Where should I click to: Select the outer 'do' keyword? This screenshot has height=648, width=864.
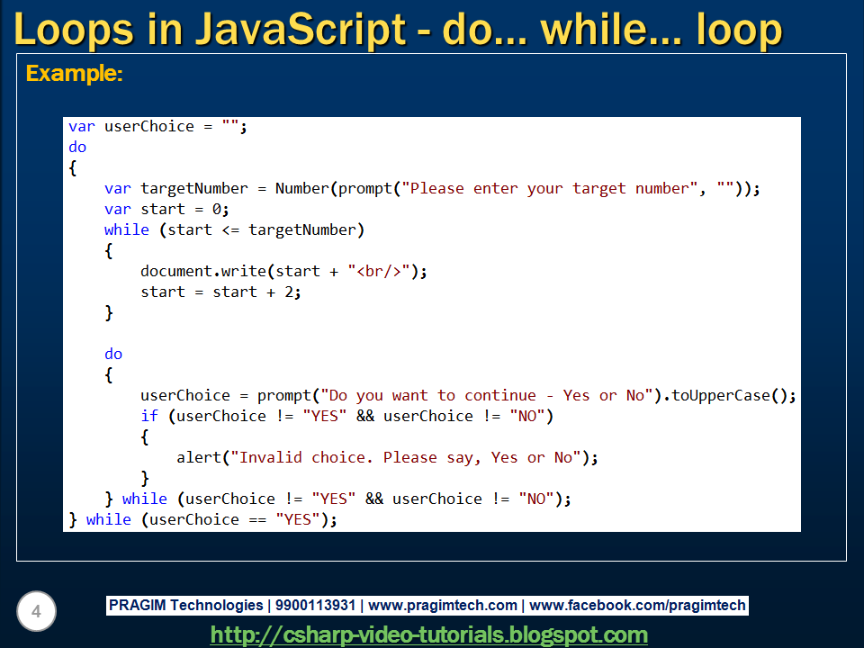click(76, 147)
